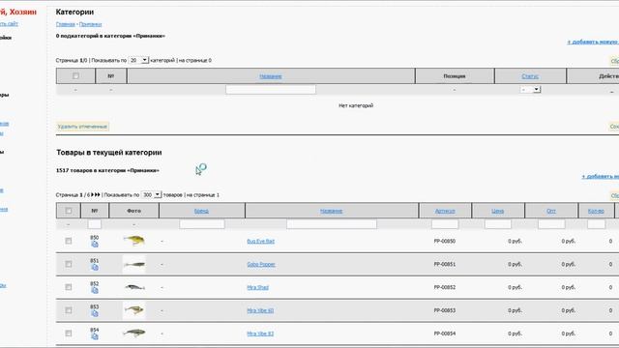This screenshot has width=619, height=348.
Task: Focus the Бренд filter input in products table
Action: coord(202,224)
